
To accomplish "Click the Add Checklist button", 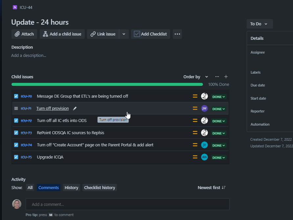I will [x=150, y=34].
